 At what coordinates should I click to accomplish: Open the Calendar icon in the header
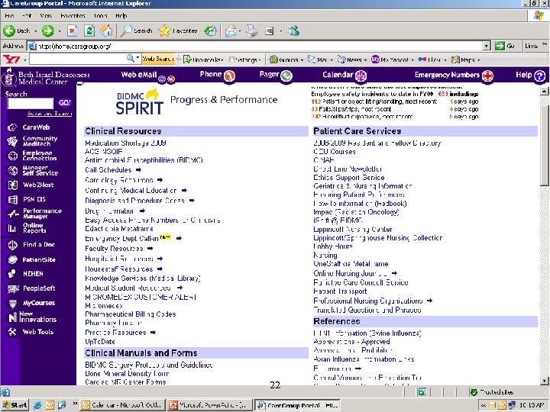(x=361, y=76)
